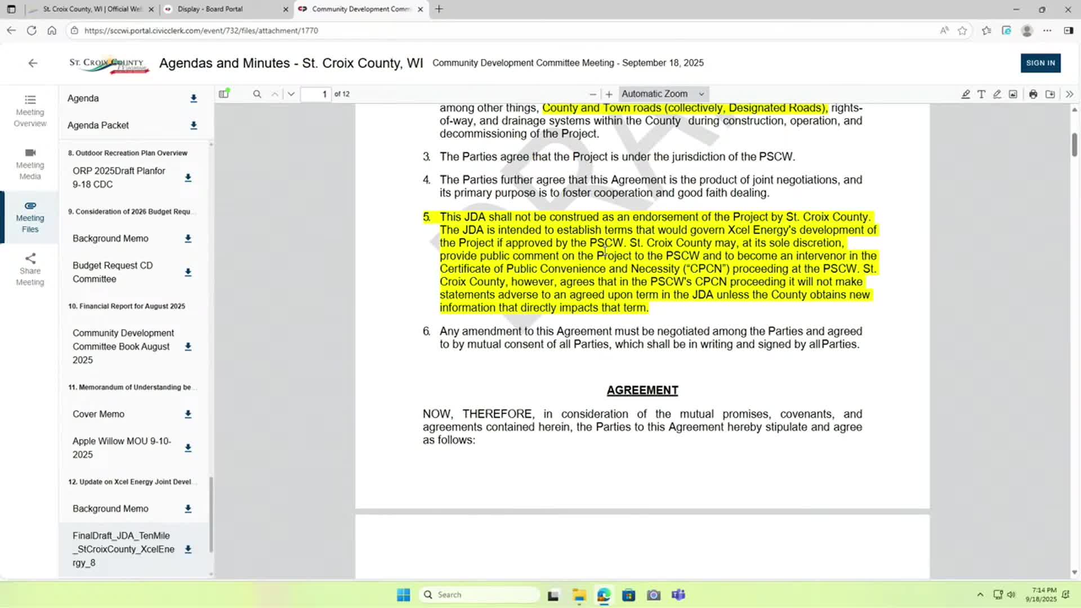This screenshot has width=1081, height=608.
Task: Add page to browser favorites
Action: [x=962, y=30]
